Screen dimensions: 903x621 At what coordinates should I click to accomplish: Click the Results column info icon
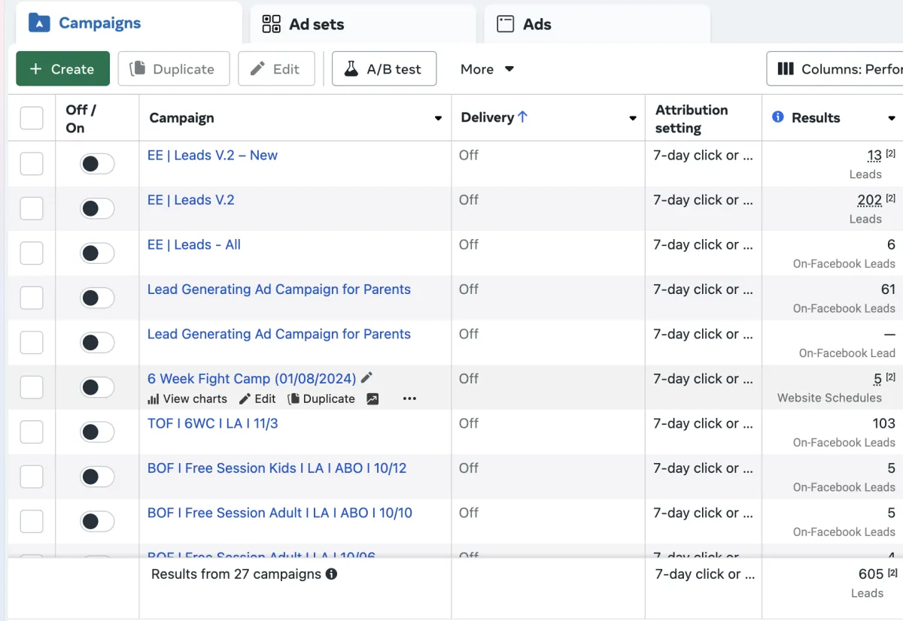778,117
